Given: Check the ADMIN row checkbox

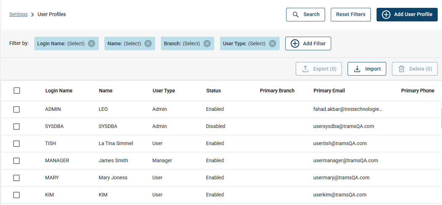Looking at the screenshot, I should 16,109.
